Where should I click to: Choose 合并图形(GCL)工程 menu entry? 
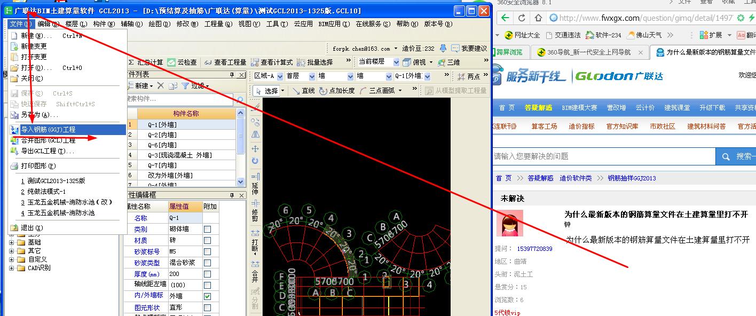(67, 140)
